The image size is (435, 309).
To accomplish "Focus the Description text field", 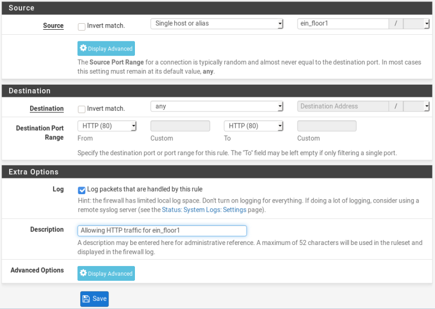I will [x=162, y=231].
